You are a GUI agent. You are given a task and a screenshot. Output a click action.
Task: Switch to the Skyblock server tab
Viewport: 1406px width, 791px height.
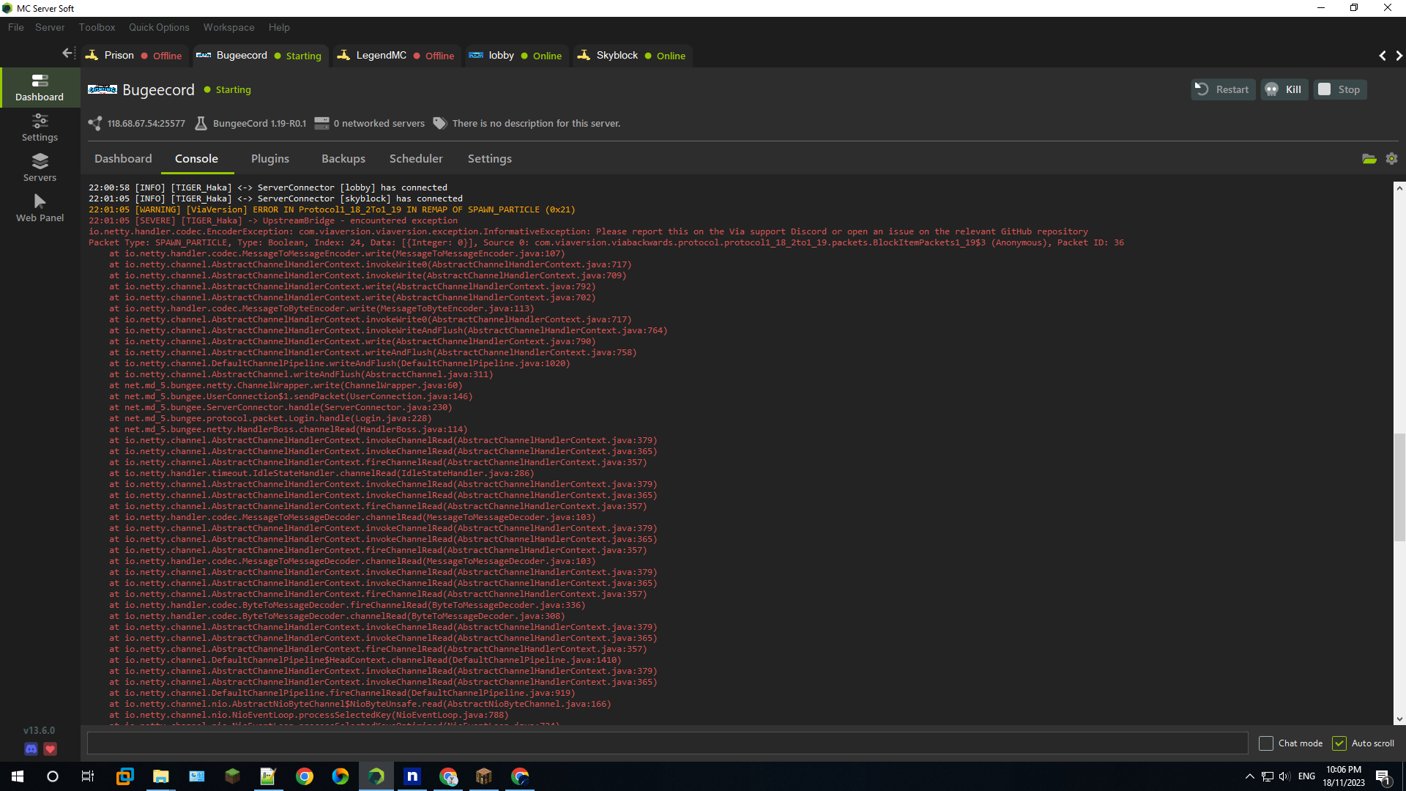[x=617, y=56]
